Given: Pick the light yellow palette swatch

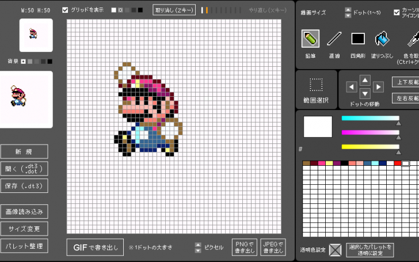Looking at the screenshot, I should 329,163.
